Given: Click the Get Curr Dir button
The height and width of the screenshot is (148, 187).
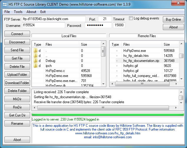Looking at the screenshot, I should click(17, 115).
